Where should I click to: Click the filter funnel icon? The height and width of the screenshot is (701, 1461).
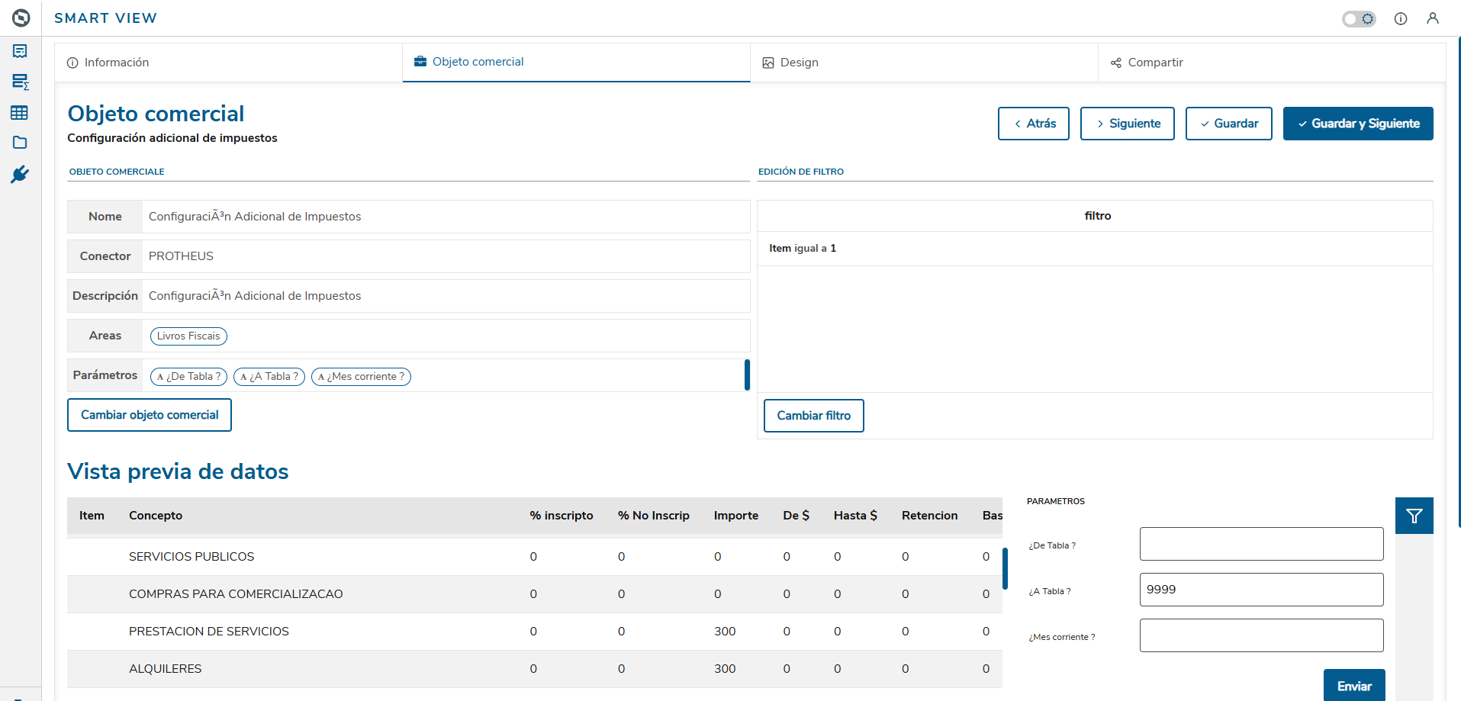1414,516
